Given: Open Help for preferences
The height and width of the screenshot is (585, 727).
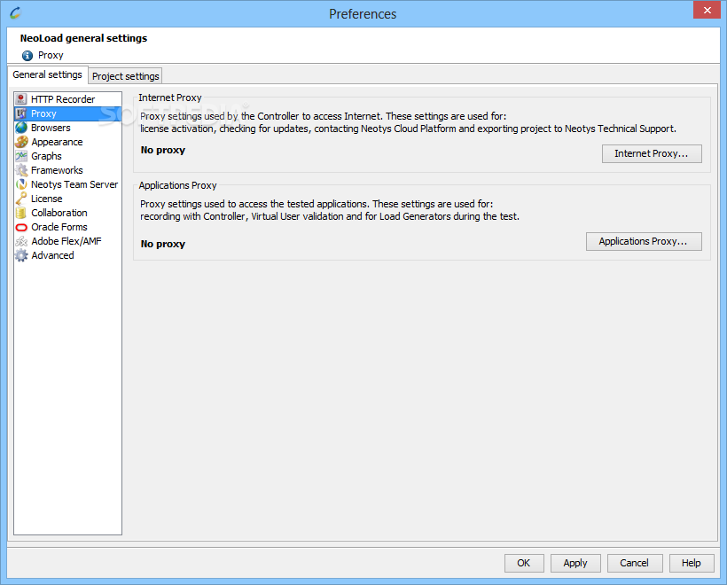Looking at the screenshot, I should (x=692, y=563).
